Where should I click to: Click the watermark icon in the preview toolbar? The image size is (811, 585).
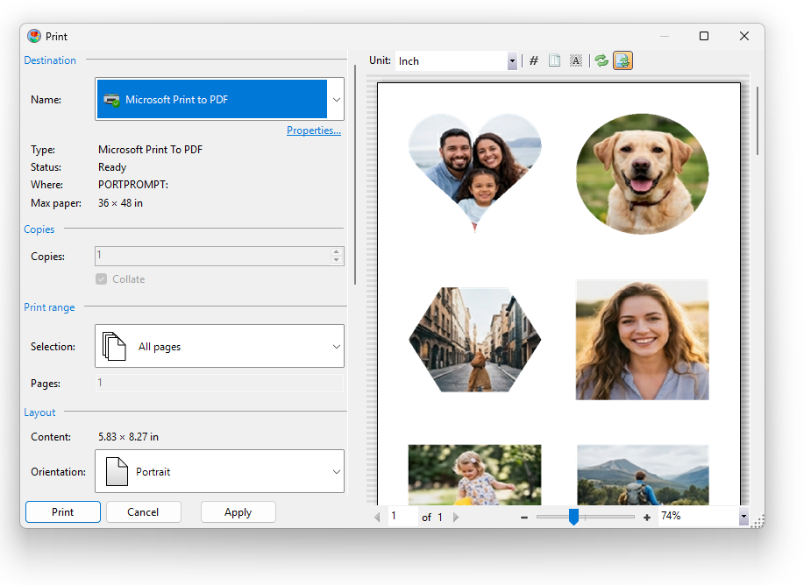pos(575,60)
